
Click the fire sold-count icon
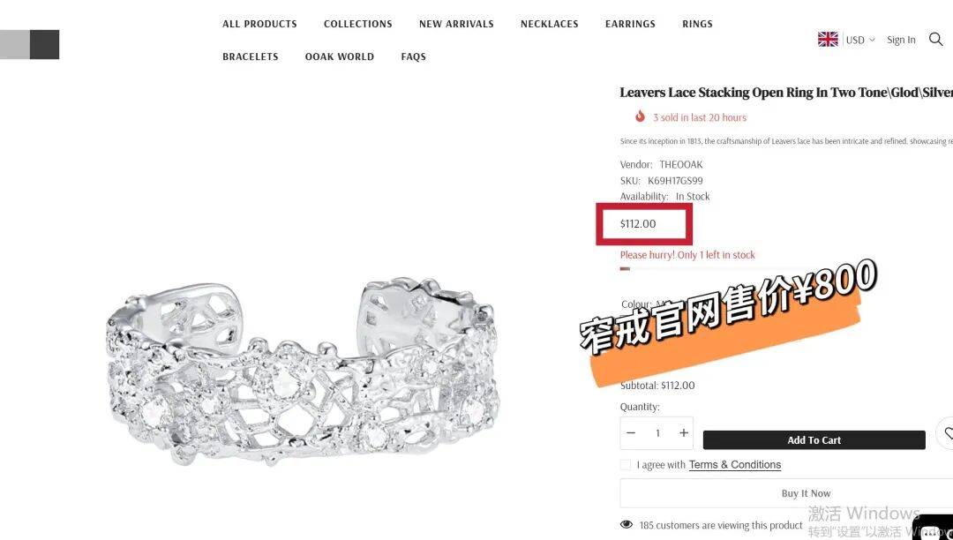tap(640, 116)
